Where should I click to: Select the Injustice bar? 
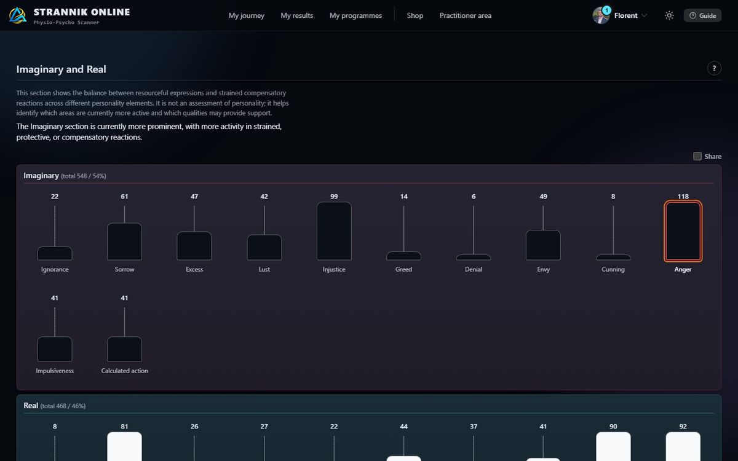coord(334,231)
